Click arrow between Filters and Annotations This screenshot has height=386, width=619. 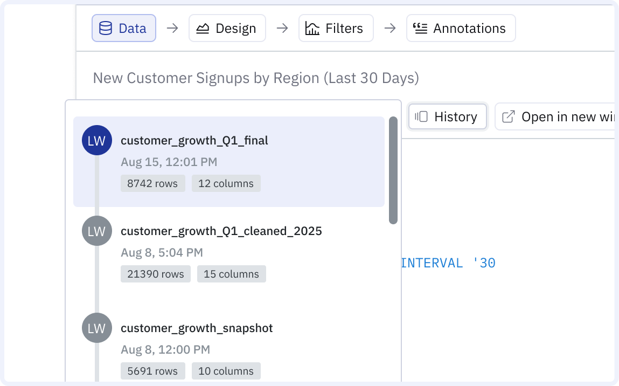point(390,28)
